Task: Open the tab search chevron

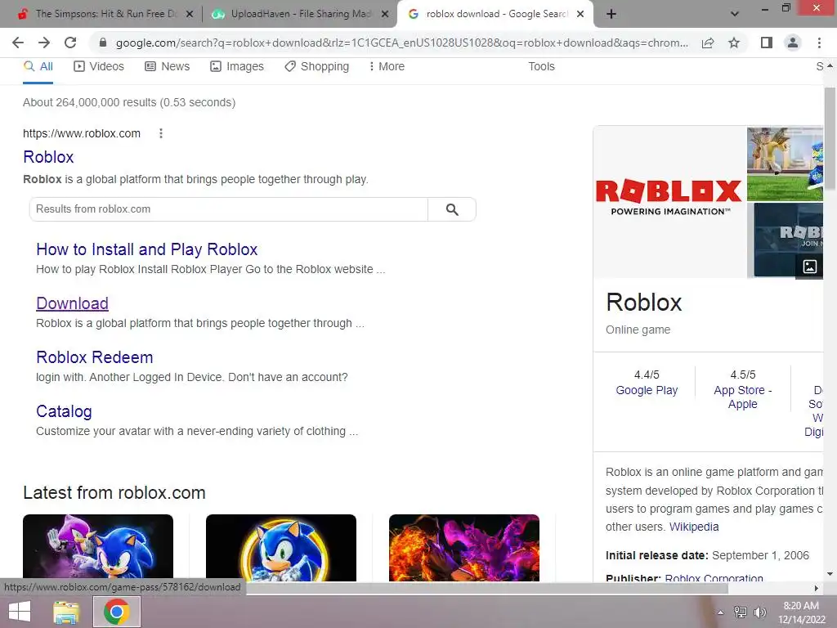Action: [735, 14]
